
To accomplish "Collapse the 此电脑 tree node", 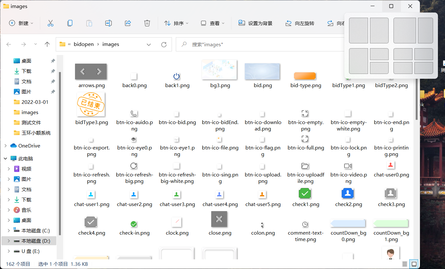I will click(5, 158).
